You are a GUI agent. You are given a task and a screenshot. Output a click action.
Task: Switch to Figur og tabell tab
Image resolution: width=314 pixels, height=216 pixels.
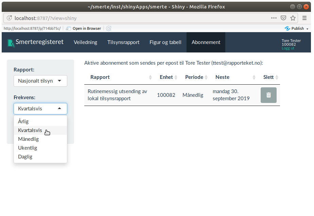point(165,42)
